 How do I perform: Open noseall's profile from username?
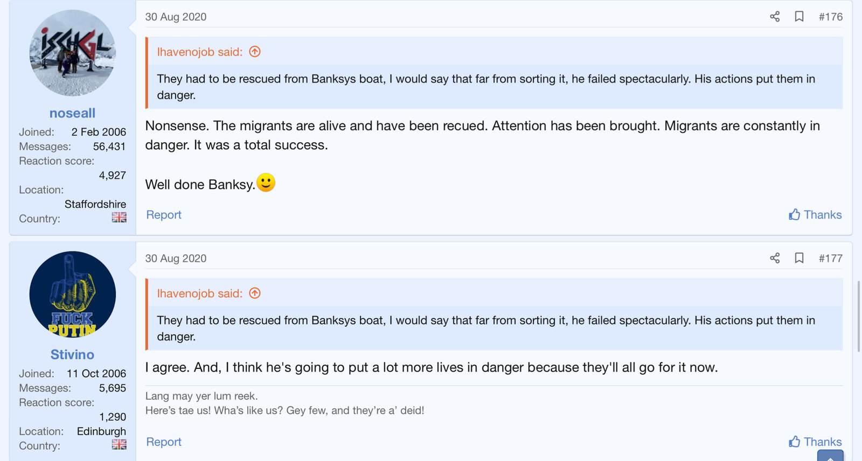click(72, 113)
